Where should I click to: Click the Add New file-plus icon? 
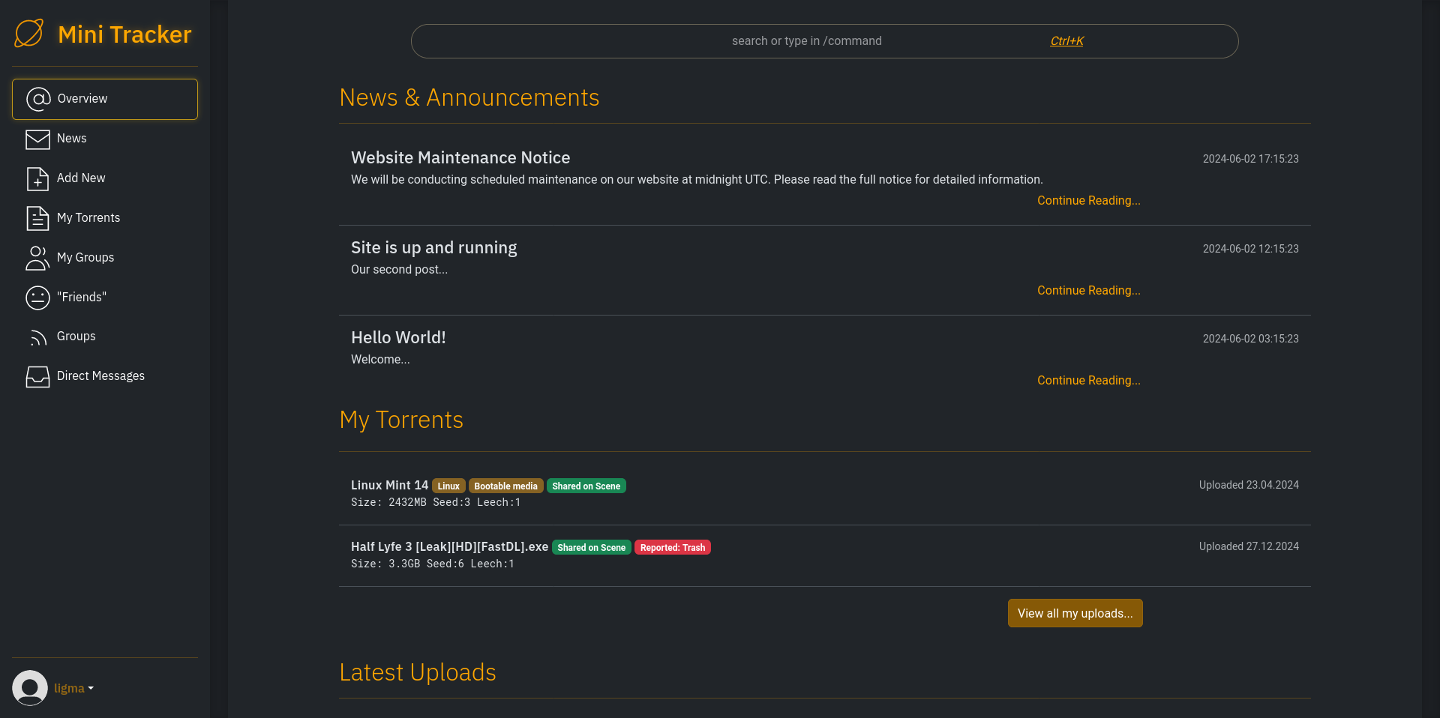point(37,179)
